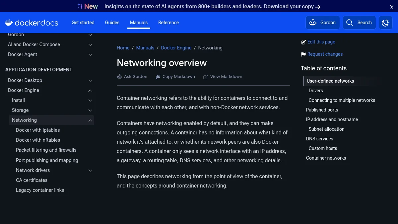Click Copy Markdown text button
The width and height of the screenshot is (398, 224).
[179, 77]
